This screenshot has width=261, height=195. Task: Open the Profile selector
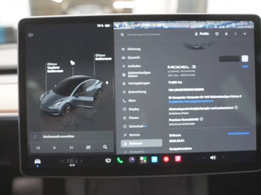click(202, 34)
